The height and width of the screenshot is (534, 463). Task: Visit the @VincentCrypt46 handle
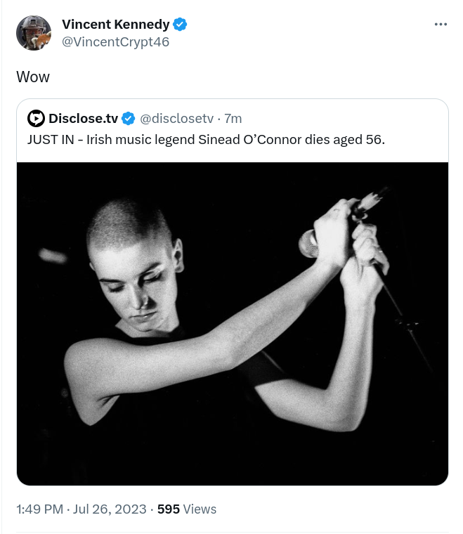(115, 42)
